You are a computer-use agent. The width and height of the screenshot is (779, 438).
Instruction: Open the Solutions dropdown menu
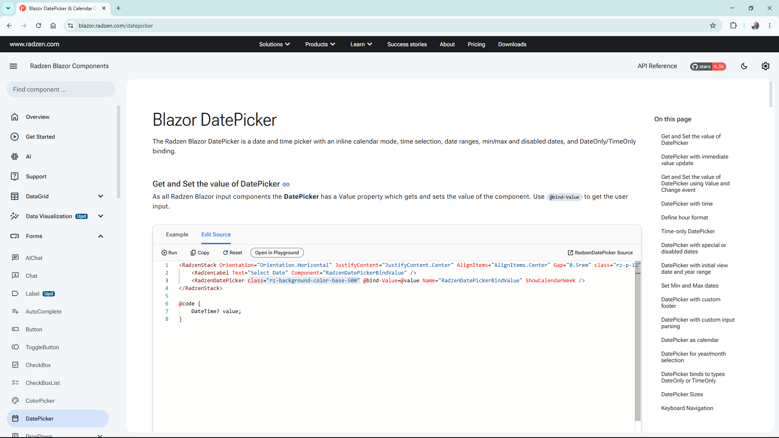point(275,44)
